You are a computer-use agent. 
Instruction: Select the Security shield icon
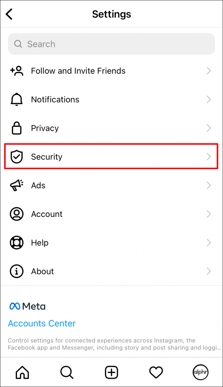(x=17, y=156)
